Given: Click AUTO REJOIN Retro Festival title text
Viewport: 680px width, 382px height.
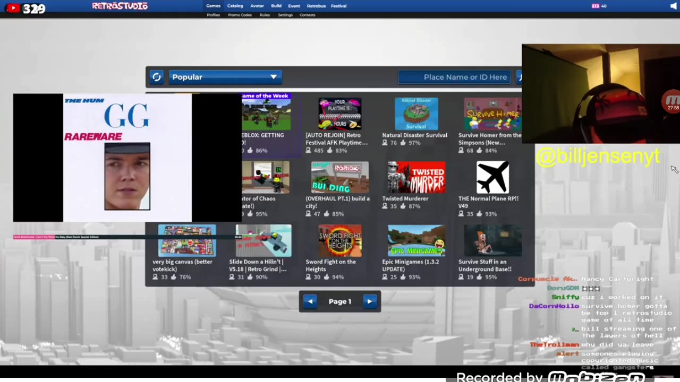Looking at the screenshot, I should pyautogui.click(x=336, y=139).
